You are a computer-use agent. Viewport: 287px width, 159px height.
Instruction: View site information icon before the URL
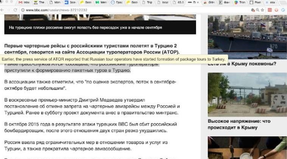(23, 10)
